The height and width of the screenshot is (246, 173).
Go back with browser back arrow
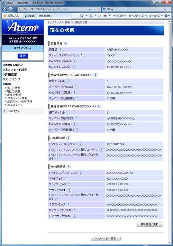pyautogui.click(x=5, y=9)
